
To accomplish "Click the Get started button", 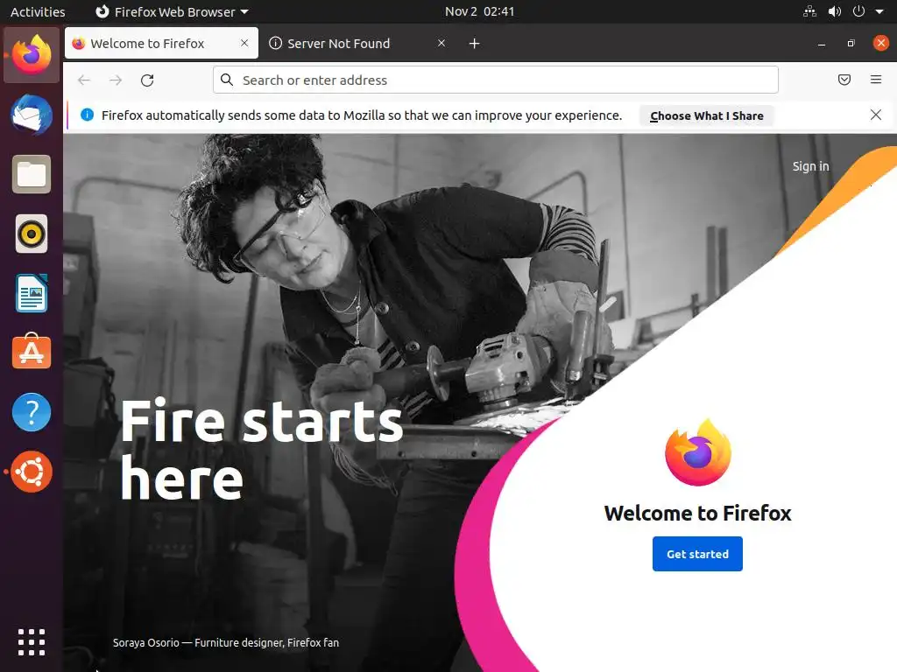I will (697, 554).
